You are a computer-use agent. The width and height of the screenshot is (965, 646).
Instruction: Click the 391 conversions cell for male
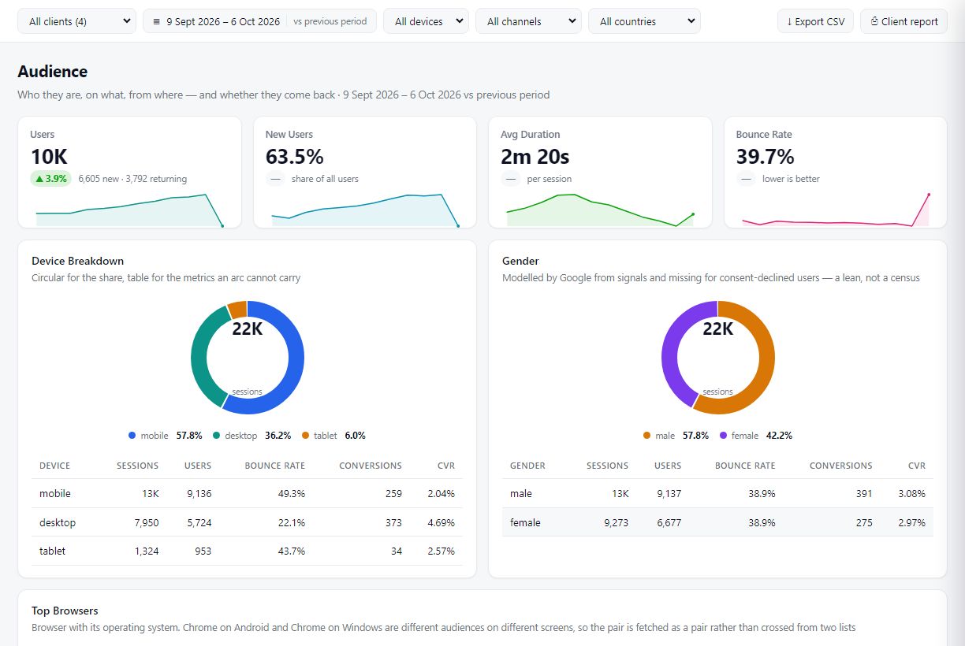point(863,494)
